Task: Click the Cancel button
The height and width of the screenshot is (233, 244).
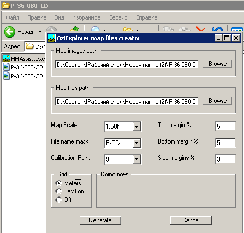Action: click(191, 220)
